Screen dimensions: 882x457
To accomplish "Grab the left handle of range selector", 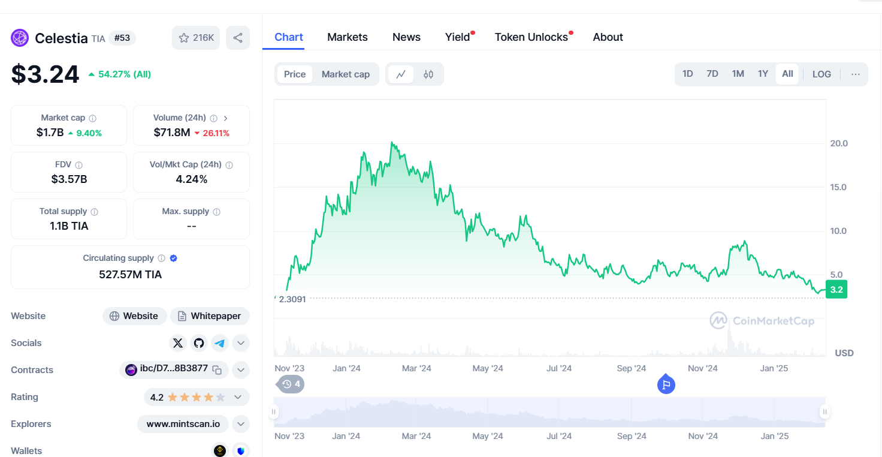I will (x=274, y=411).
